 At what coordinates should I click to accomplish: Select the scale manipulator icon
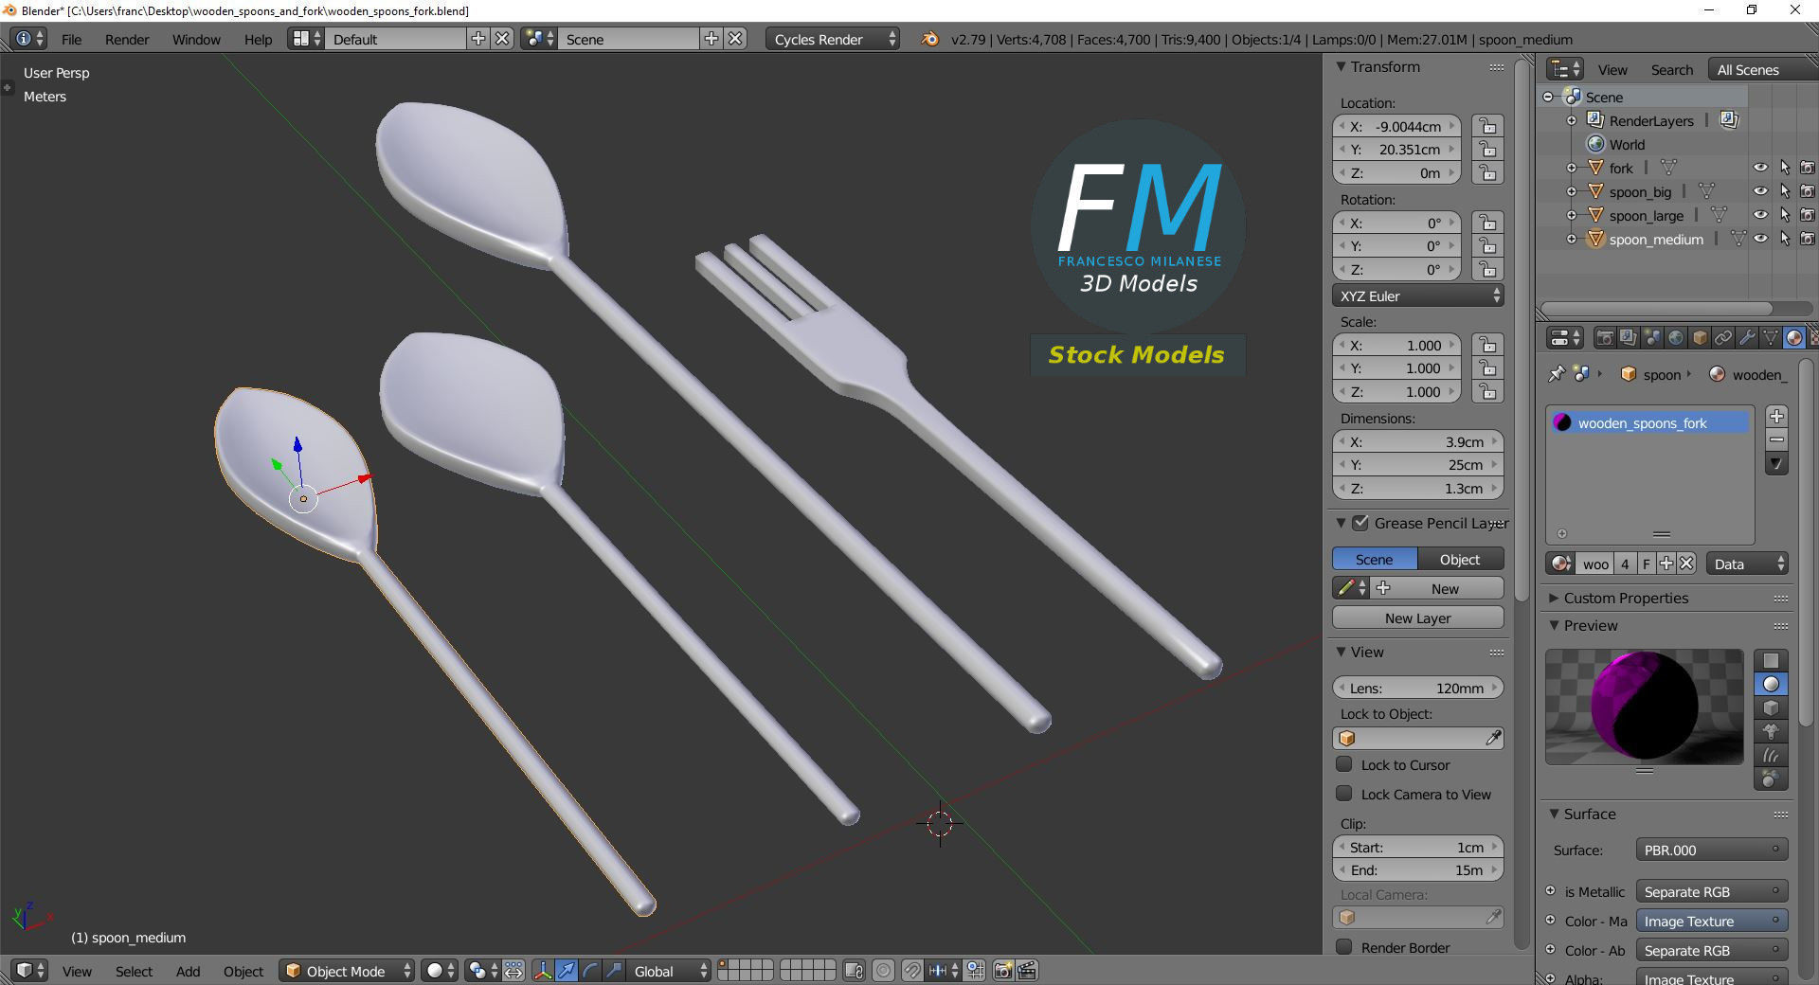pos(614,971)
